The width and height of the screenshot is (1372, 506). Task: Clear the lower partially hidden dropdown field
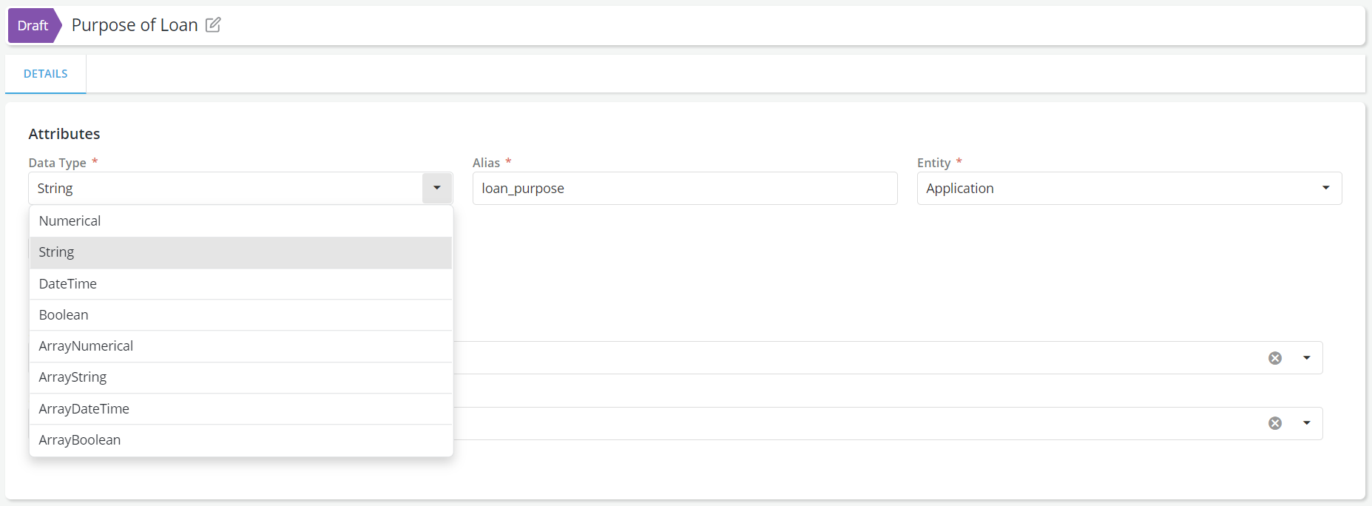coord(1274,423)
